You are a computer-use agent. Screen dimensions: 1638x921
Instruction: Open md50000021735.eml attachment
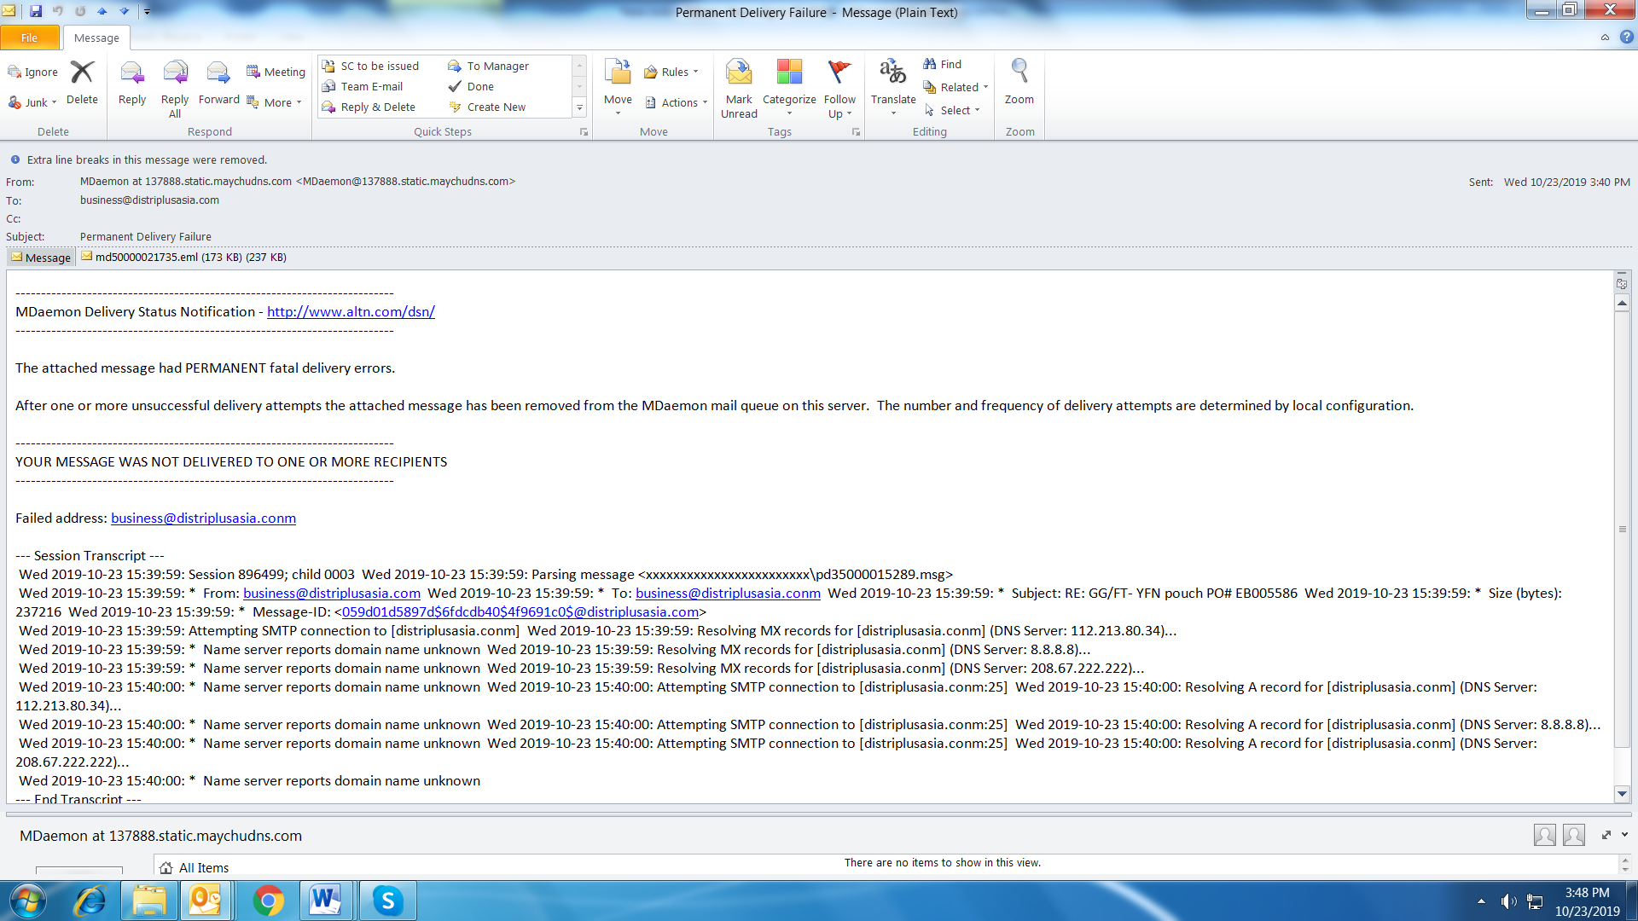pos(183,257)
